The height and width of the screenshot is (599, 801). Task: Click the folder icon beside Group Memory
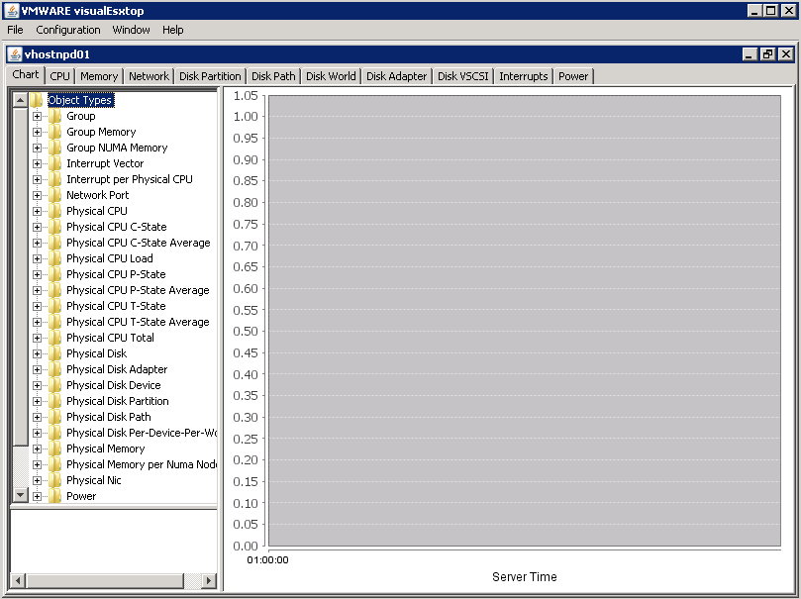point(55,132)
